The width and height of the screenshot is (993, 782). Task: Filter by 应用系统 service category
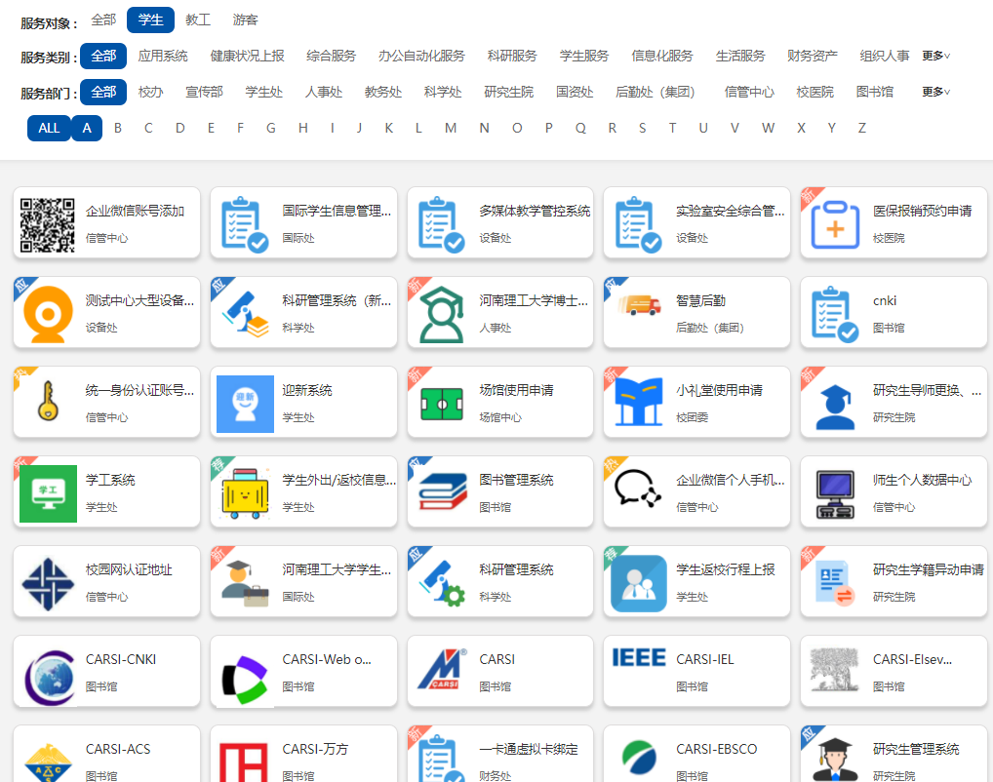[163, 56]
